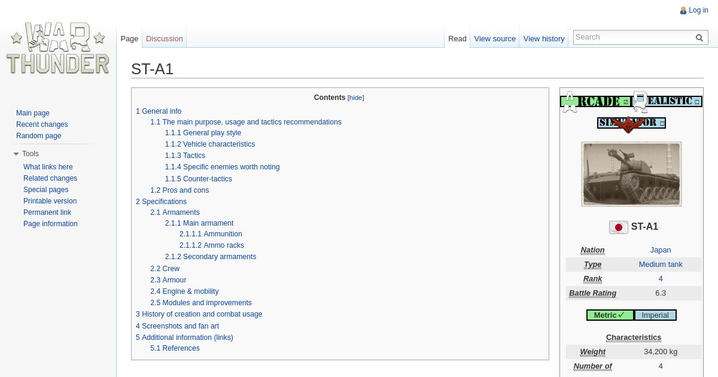Open Related changes
The image size is (718, 377).
(x=50, y=178)
